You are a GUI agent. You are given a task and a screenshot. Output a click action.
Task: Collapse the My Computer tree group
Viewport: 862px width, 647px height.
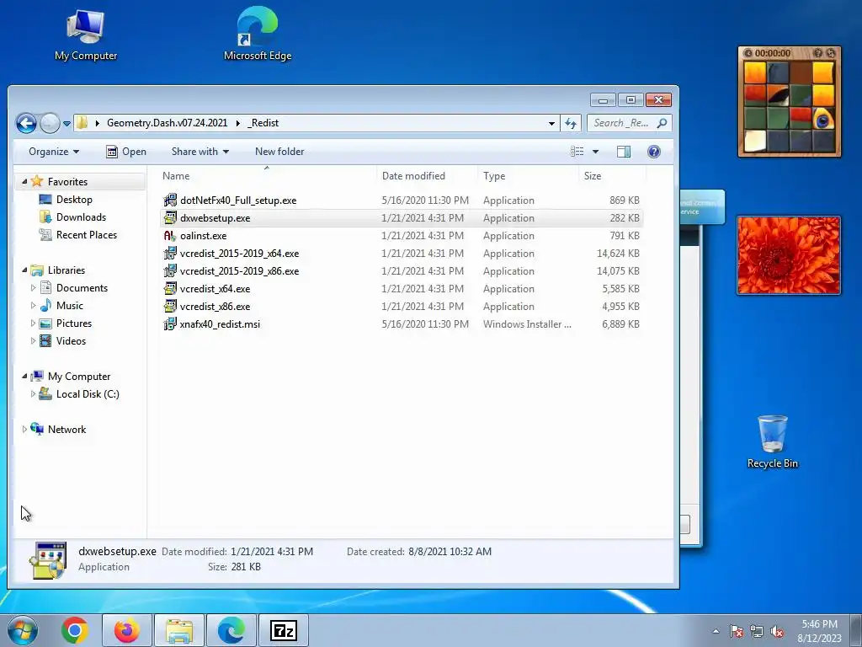(x=24, y=377)
